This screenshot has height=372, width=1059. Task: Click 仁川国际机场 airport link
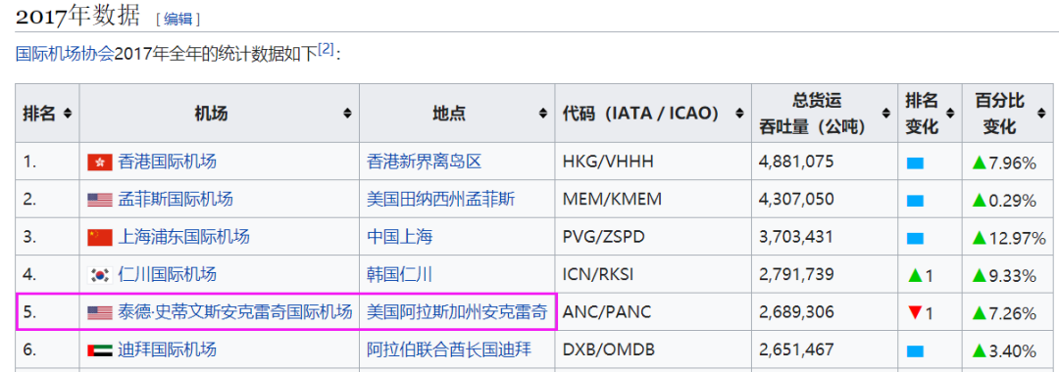point(168,275)
